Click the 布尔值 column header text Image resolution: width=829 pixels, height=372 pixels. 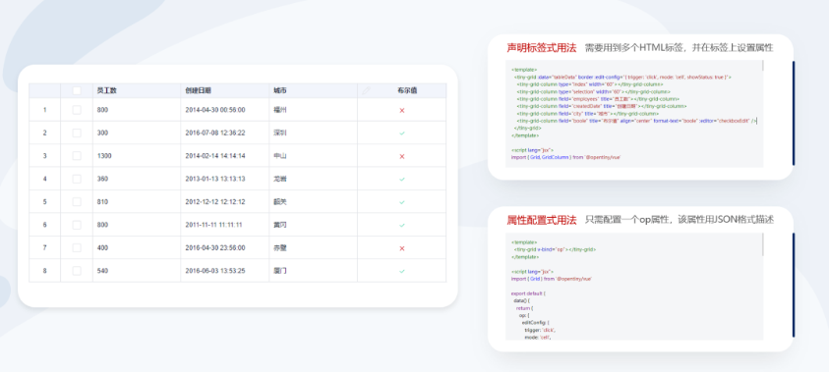click(408, 90)
